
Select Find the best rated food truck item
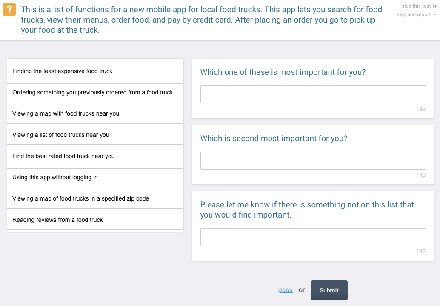pyautogui.click(x=95, y=157)
